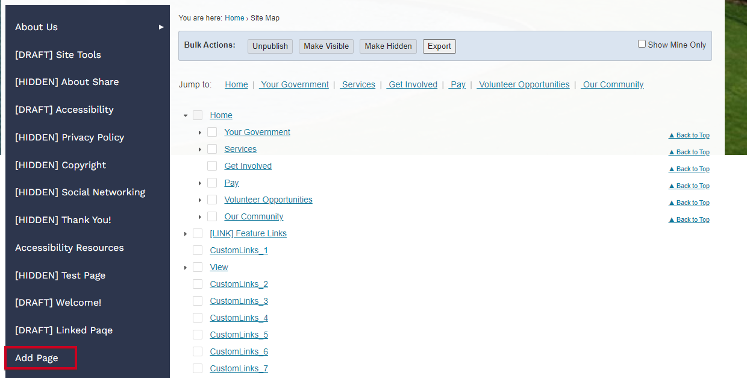
Task: Open the Services tree link
Action: point(240,149)
